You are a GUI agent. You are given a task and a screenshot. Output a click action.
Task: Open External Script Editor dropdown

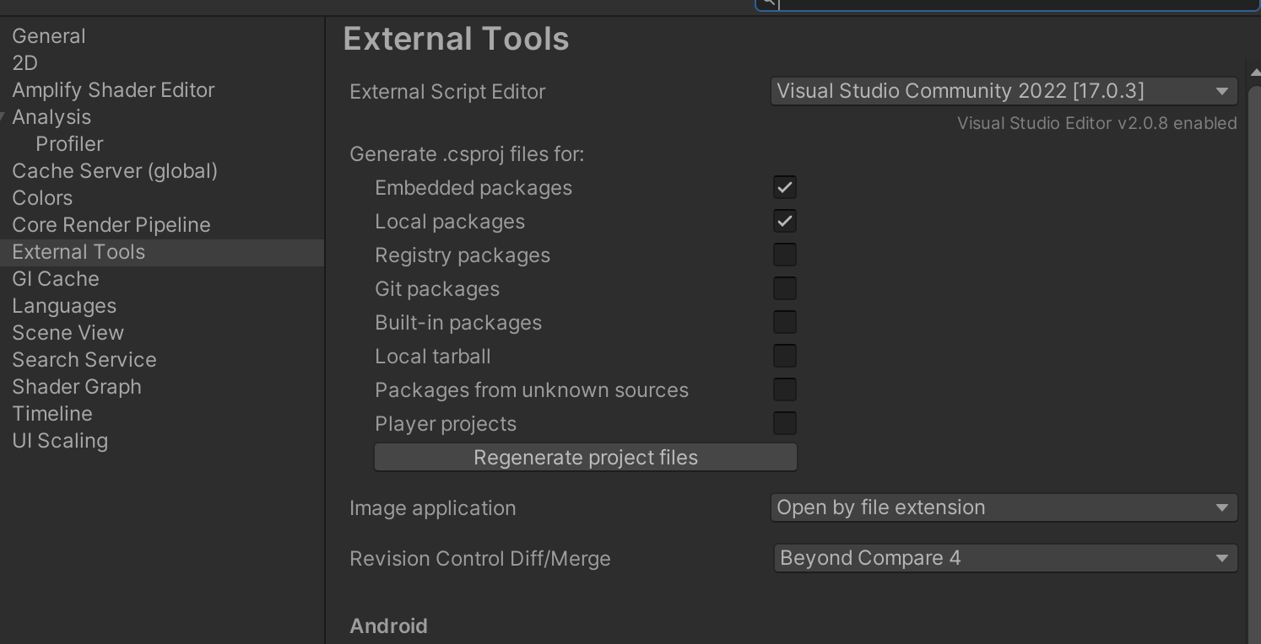[1004, 91]
